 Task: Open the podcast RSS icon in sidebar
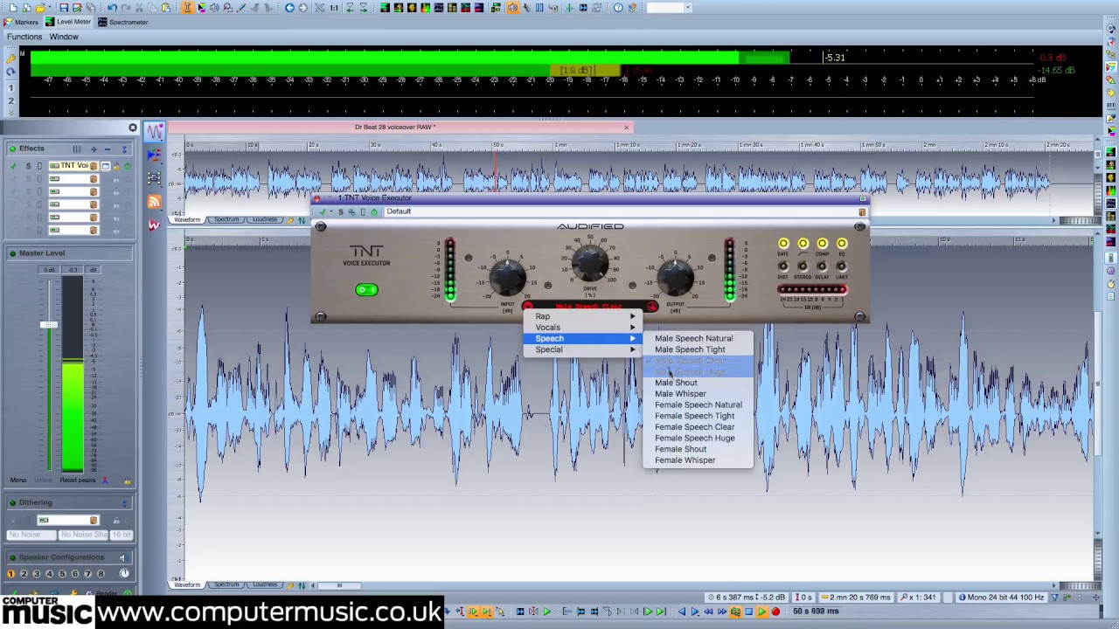click(x=154, y=202)
